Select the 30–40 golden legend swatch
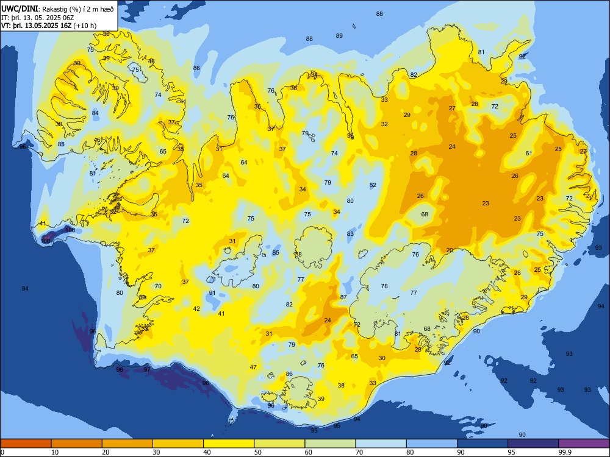The width and height of the screenshot is (610, 457). (178, 444)
